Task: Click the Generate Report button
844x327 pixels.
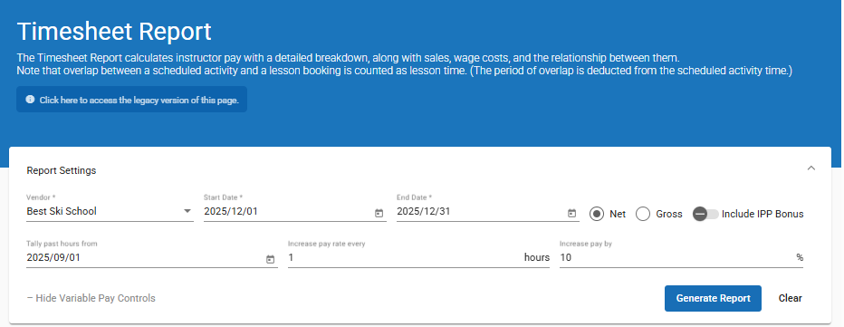Action: click(713, 298)
